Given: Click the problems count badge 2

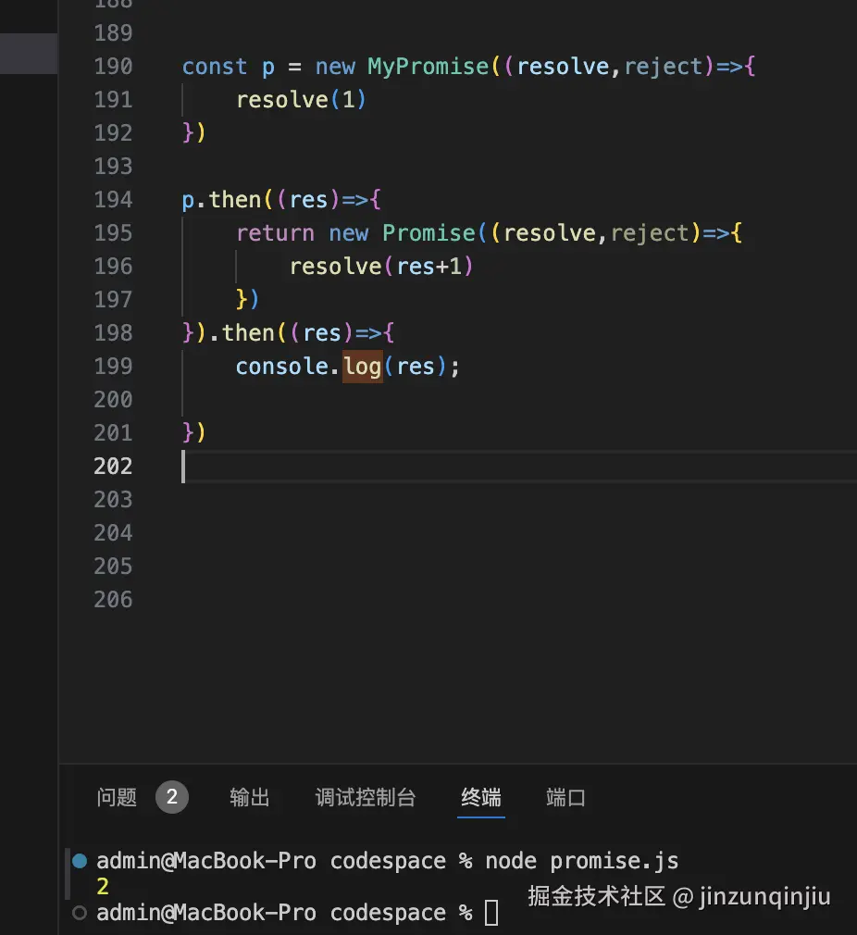Looking at the screenshot, I should tap(171, 797).
